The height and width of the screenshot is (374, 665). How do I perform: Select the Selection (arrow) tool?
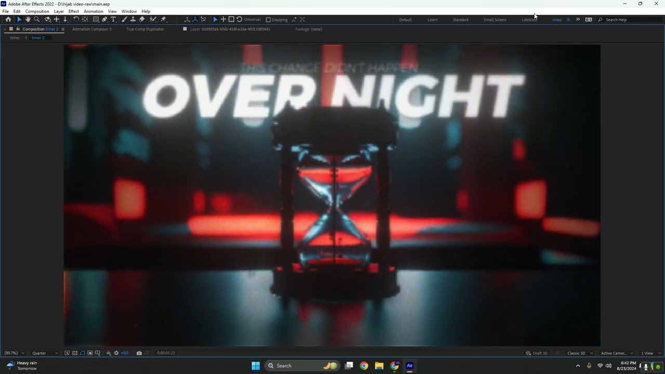pos(19,19)
